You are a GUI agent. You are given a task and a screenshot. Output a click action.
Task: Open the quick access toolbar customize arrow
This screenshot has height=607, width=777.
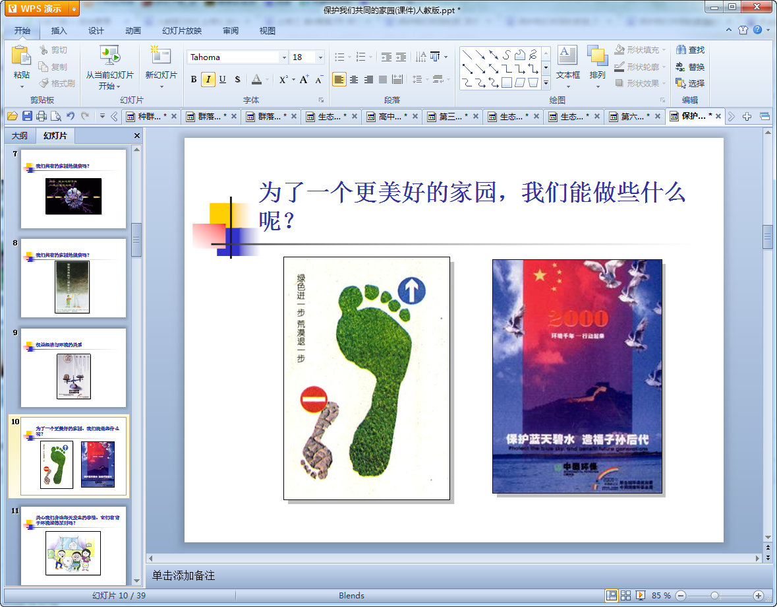[x=102, y=116]
